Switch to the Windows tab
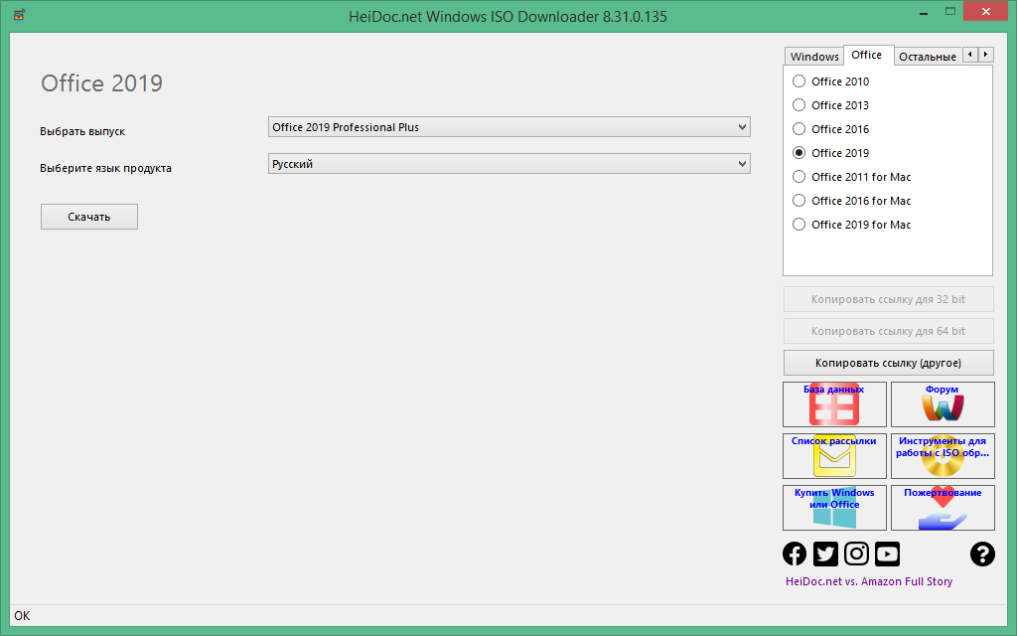The image size is (1017, 636). click(814, 57)
